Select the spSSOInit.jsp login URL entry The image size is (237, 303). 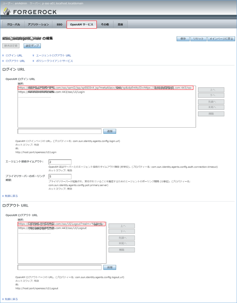pyautogui.click(x=106, y=88)
